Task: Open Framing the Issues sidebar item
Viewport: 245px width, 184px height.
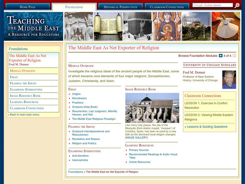Action: point(33,83)
